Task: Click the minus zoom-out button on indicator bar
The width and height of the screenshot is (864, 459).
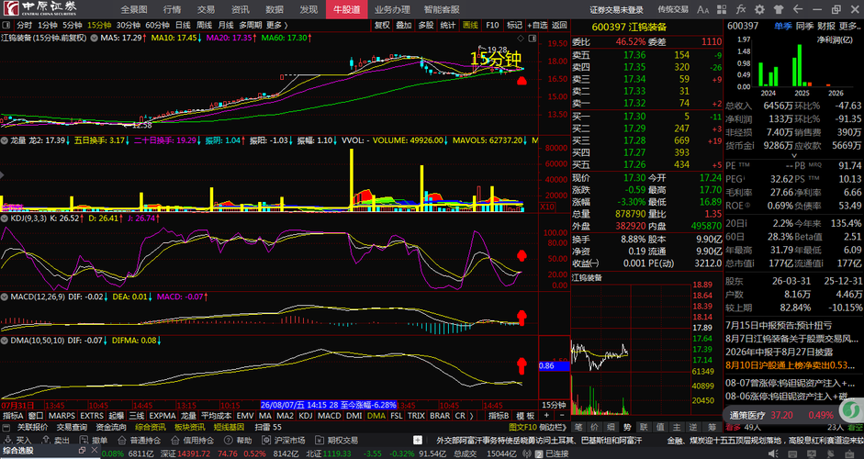Action: coord(562,416)
